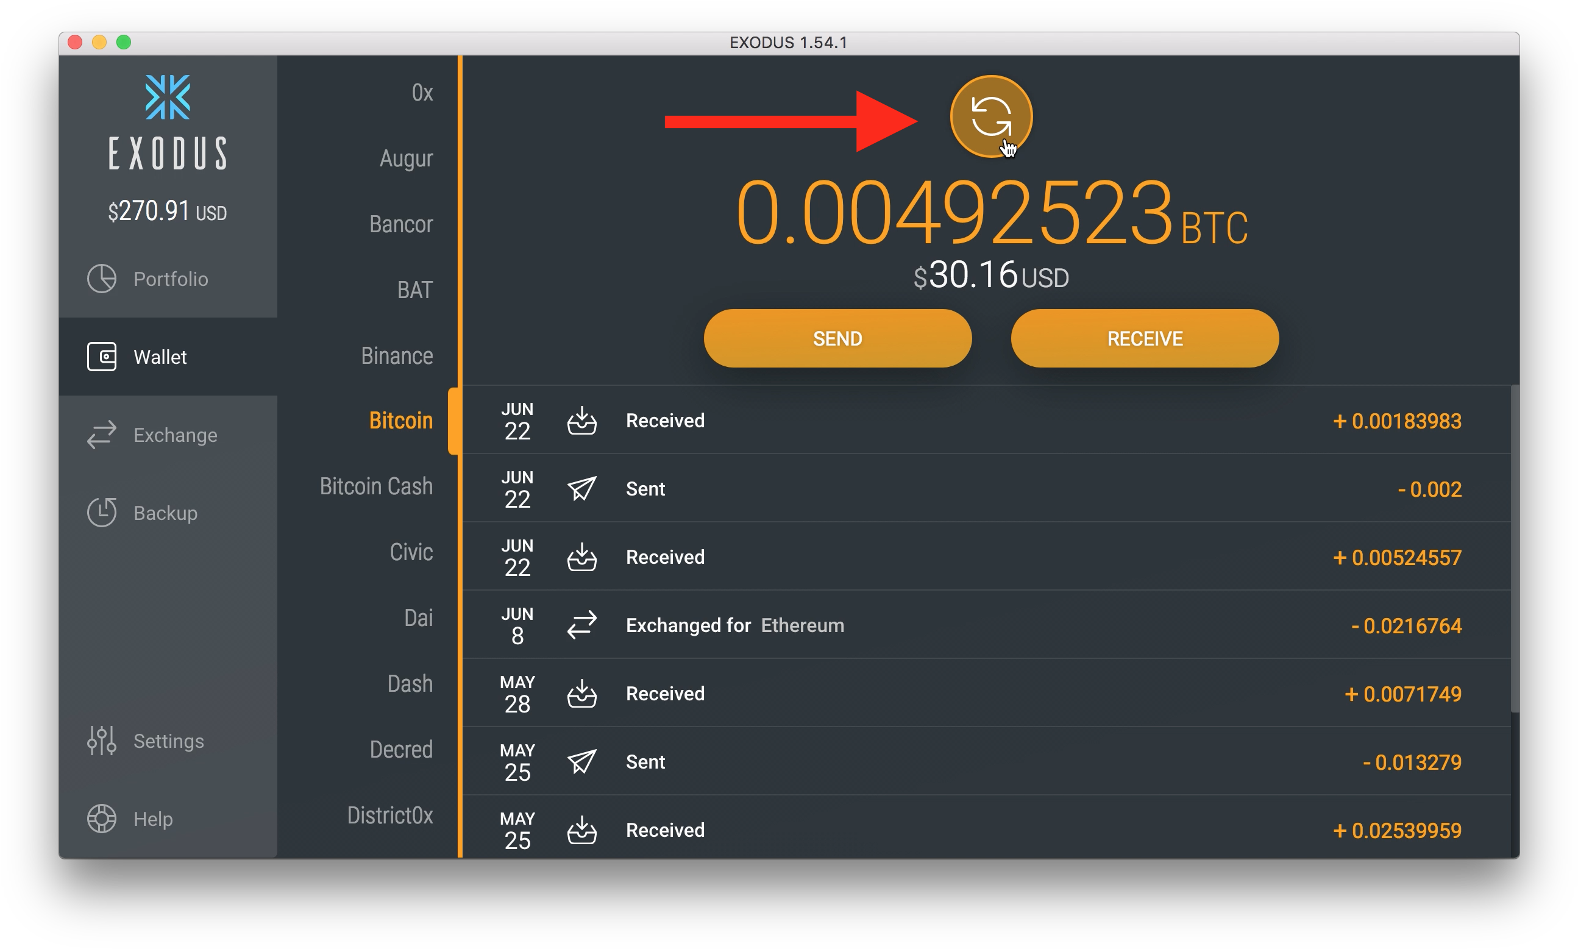The height and width of the screenshot is (949, 1578).
Task: Open the Exchange arrows icon
Action: 102,435
